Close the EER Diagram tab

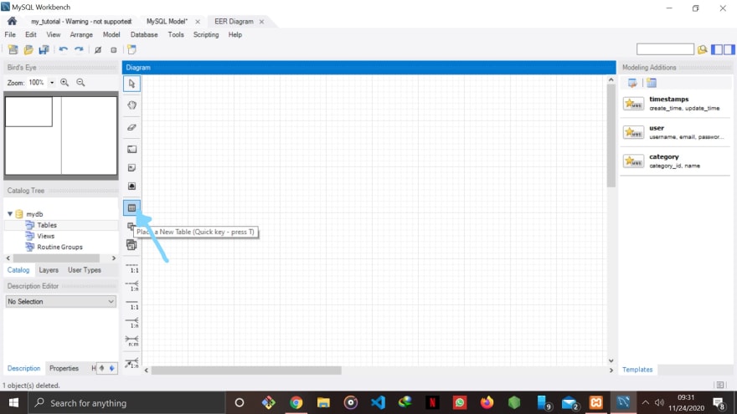[262, 22]
